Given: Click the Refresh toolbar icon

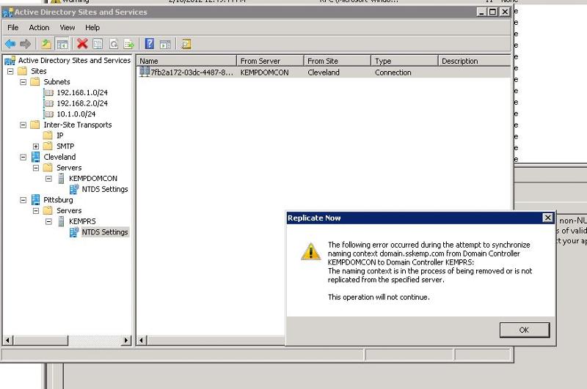Looking at the screenshot, I should pyautogui.click(x=114, y=44).
